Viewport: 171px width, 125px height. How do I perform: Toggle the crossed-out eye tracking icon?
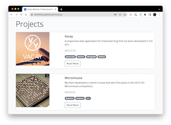115,15
